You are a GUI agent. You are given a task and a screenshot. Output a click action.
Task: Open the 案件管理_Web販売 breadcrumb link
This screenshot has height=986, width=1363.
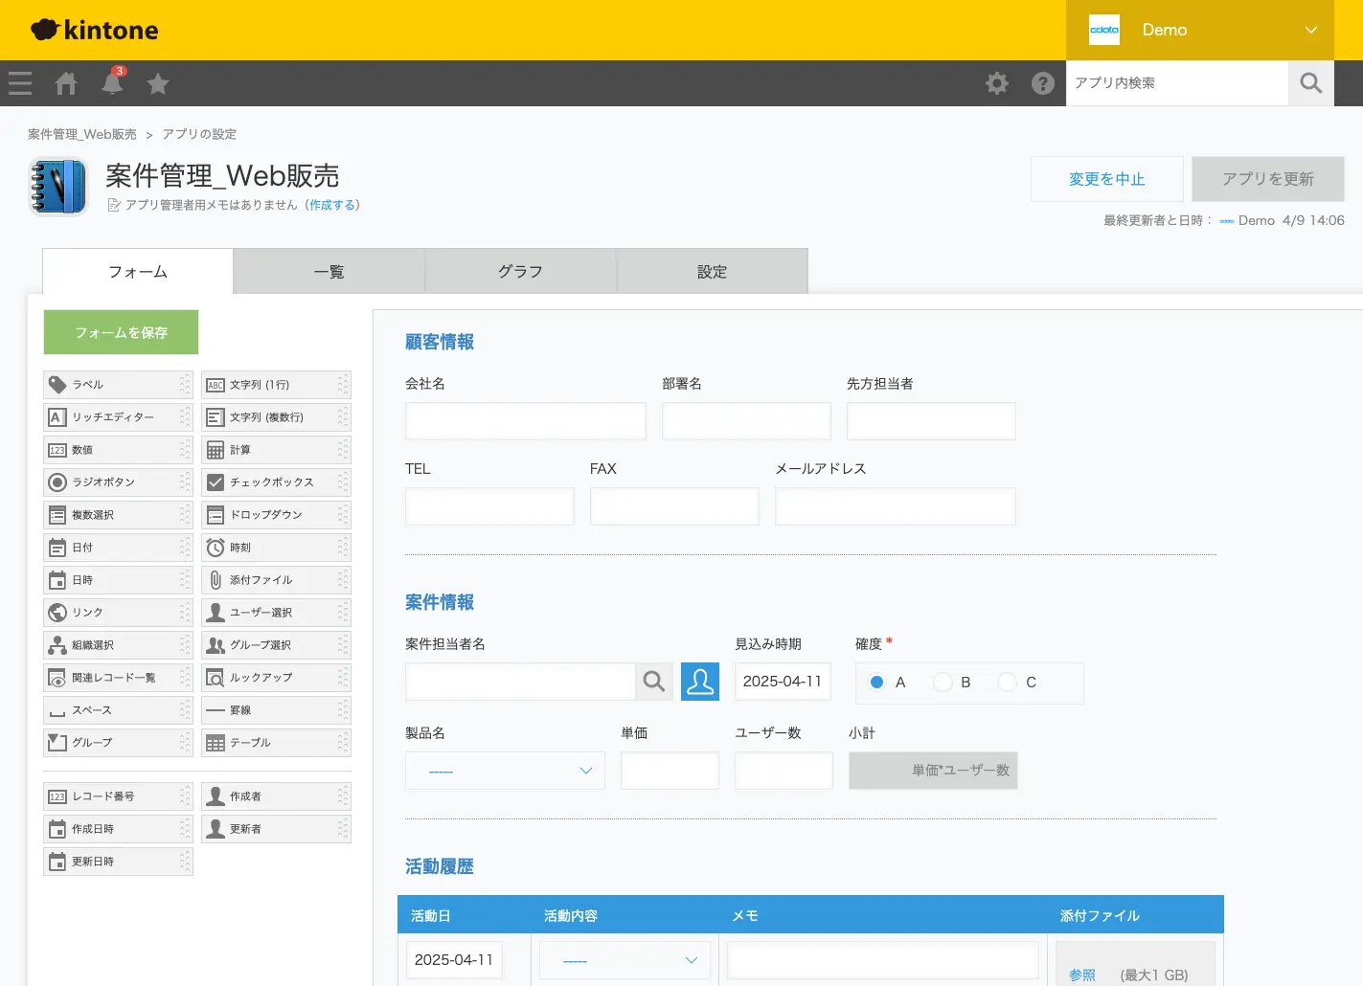coord(82,134)
